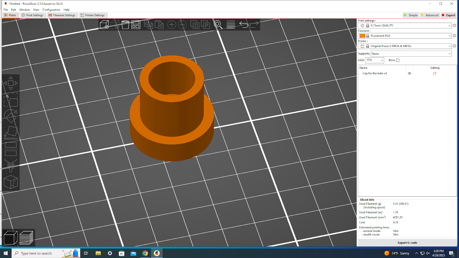This screenshot has width=459, height=258.
Task: Switch to Expert mode
Action: [x=448, y=15]
